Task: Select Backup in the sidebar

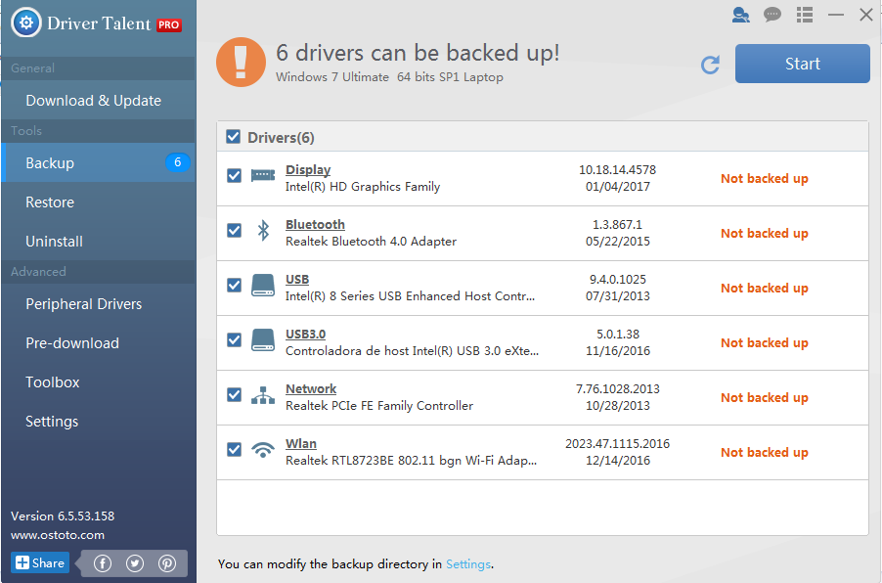Action: (99, 162)
